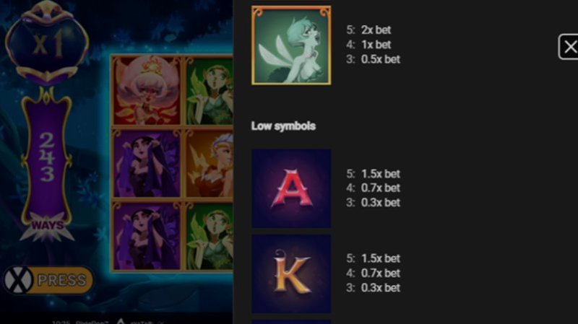Select the purple fairy in middle reel row
Viewport: 578px width, 324px height.
coord(147,163)
